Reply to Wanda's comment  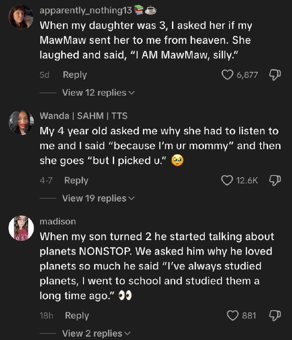[76, 181]
